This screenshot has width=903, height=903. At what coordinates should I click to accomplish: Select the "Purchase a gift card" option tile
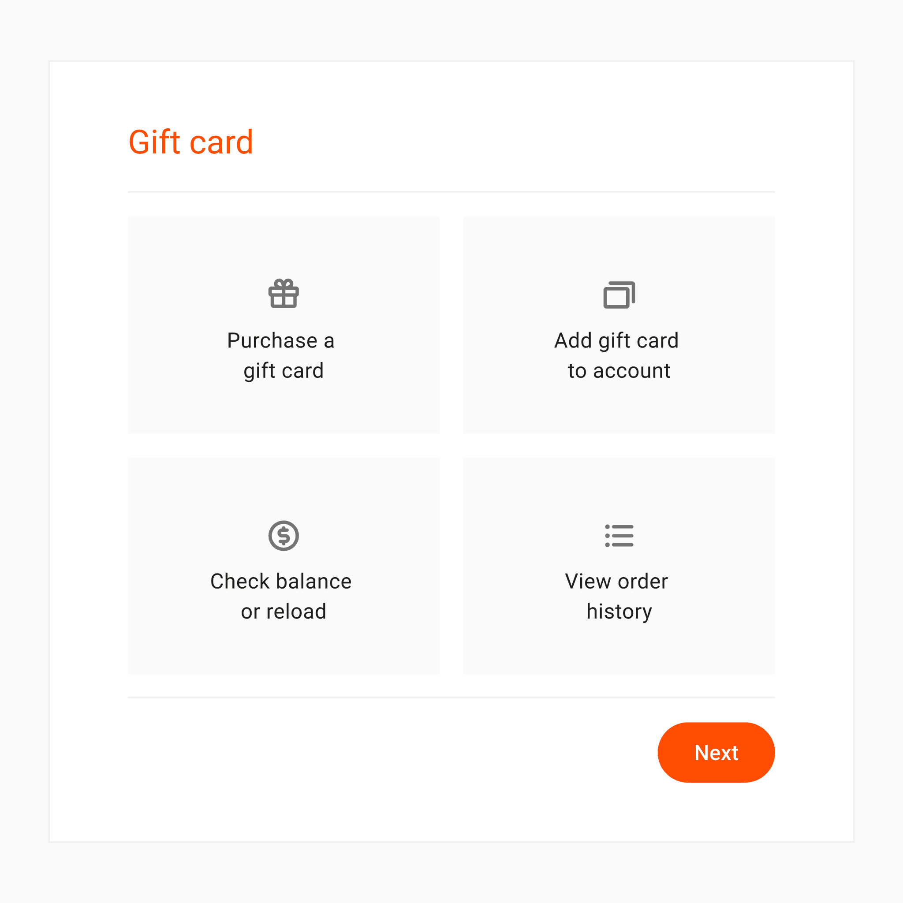[284, 325]
